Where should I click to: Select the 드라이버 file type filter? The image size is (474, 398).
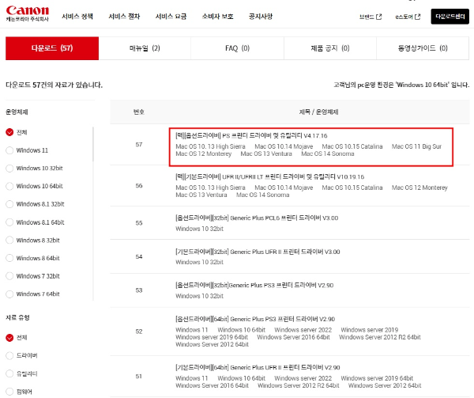click(9, 355)
